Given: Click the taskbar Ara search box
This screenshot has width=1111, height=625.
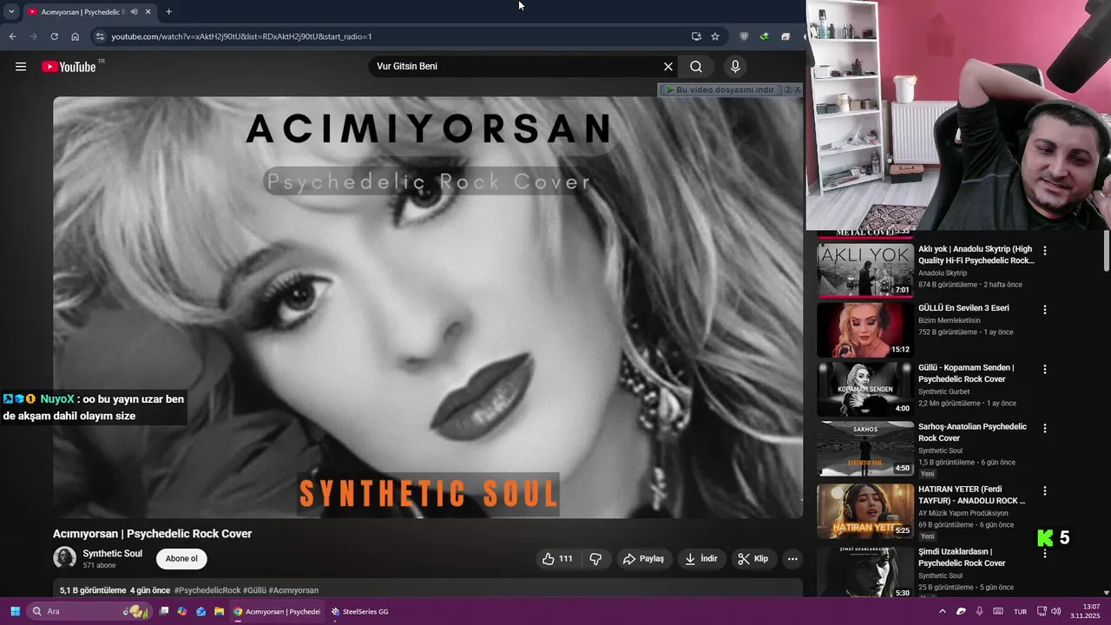Looking at the screenshot, I should click(90, 611).
